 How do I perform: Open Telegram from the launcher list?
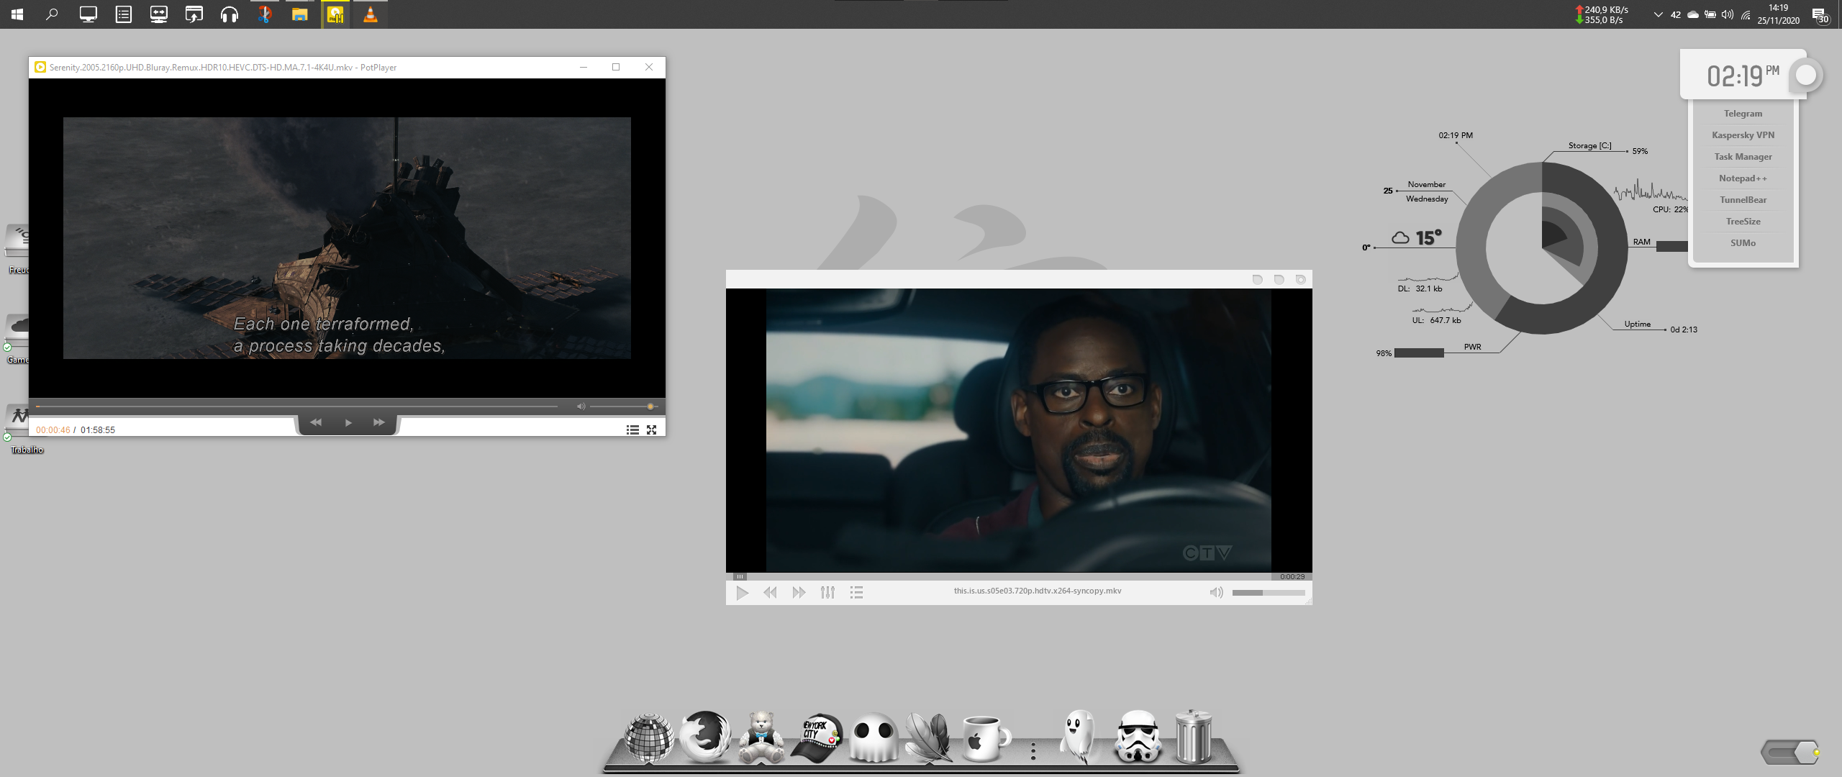click(1743, 114)
